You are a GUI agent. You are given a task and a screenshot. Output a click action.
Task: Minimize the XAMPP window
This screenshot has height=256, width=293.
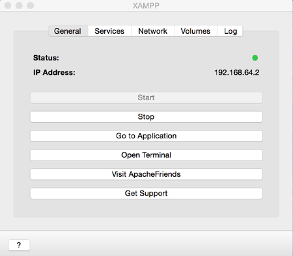tap(19, 5)
